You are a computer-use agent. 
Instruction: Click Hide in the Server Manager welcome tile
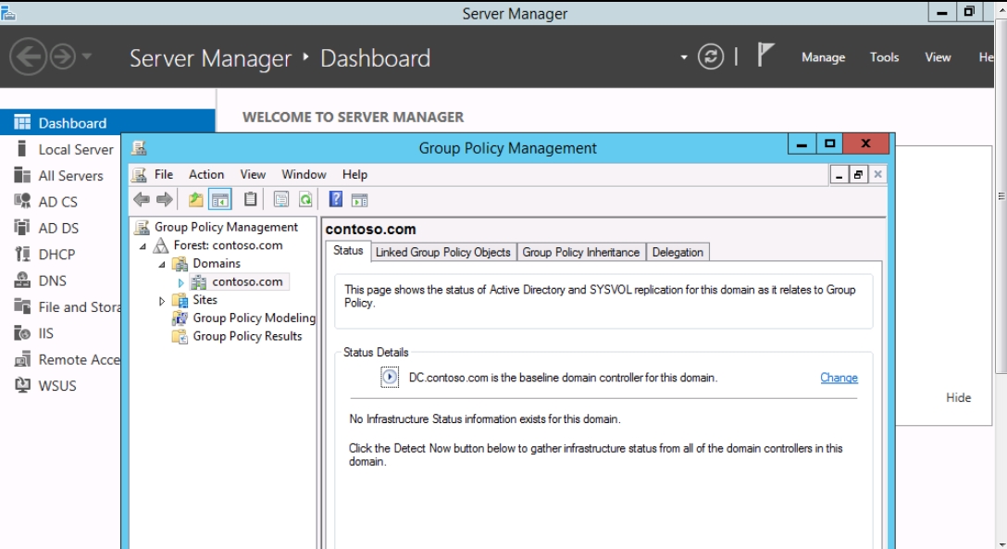958,397
